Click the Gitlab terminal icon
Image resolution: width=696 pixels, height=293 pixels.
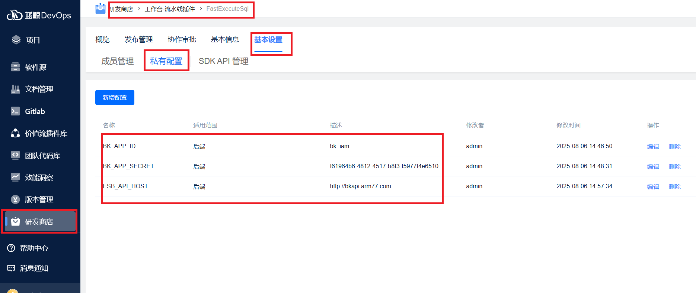(15, 111)
